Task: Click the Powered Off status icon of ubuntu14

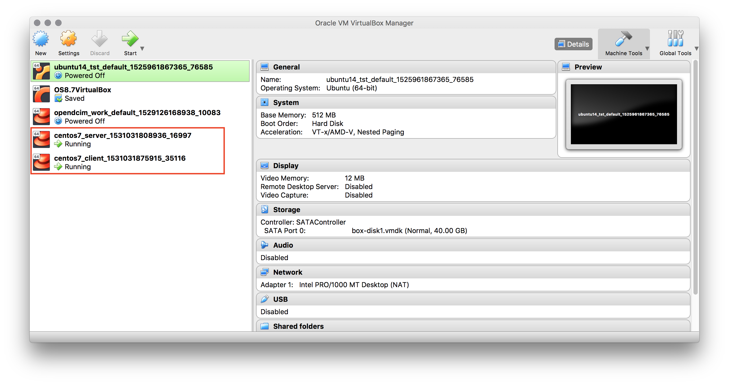Action: point(58,76)
